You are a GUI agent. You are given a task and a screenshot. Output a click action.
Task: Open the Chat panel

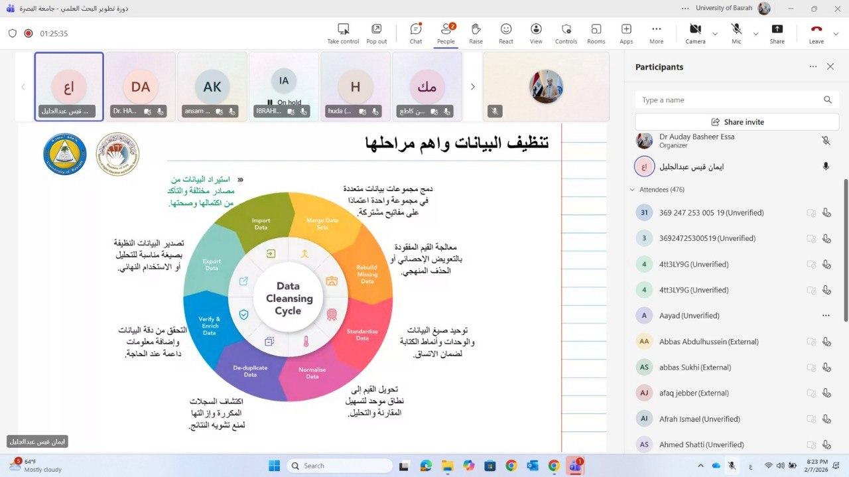pos(416,33)
